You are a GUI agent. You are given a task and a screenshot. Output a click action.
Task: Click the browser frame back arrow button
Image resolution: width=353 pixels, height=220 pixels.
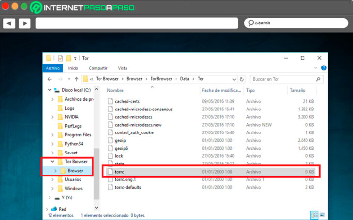click(9, 23)
